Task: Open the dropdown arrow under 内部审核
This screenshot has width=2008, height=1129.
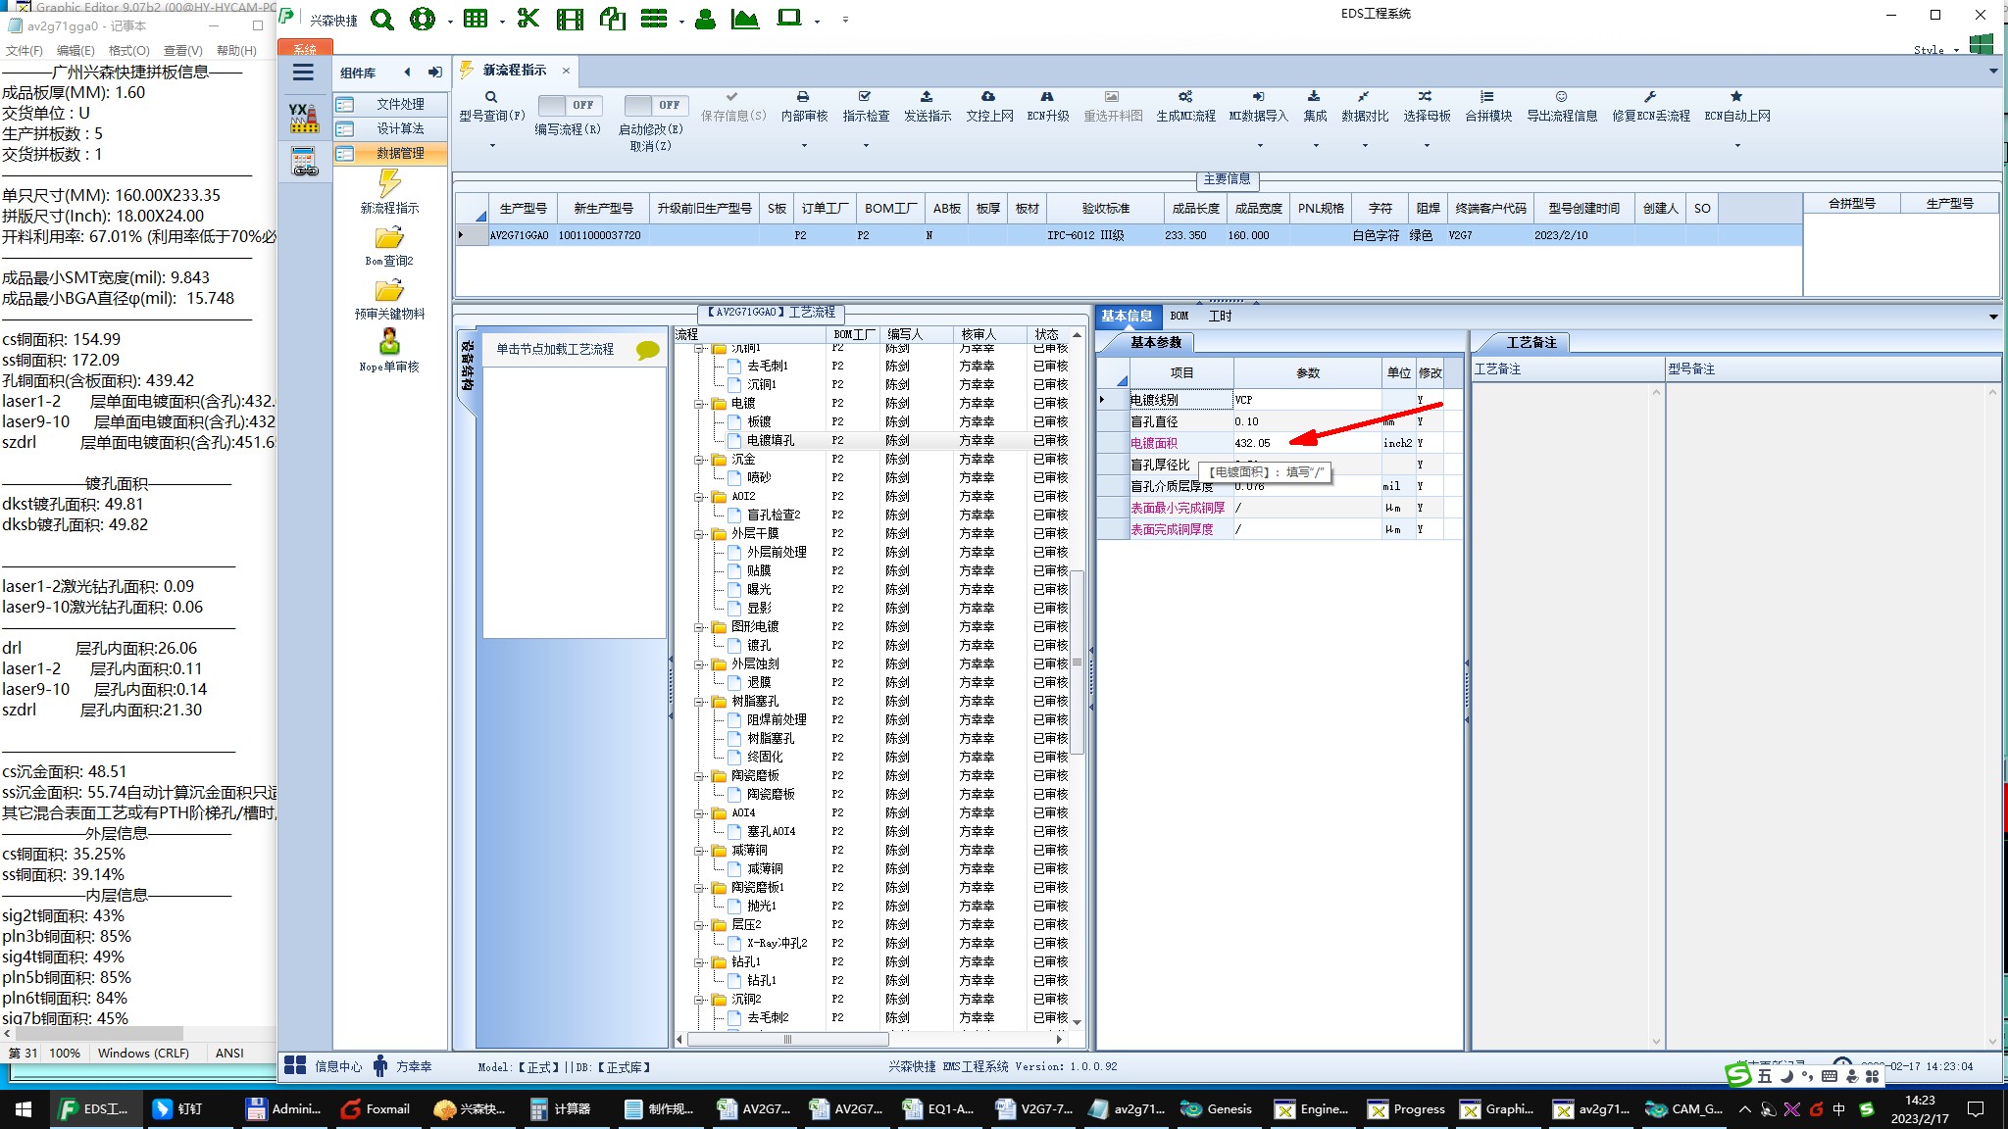Action: [x=804, y=146]
